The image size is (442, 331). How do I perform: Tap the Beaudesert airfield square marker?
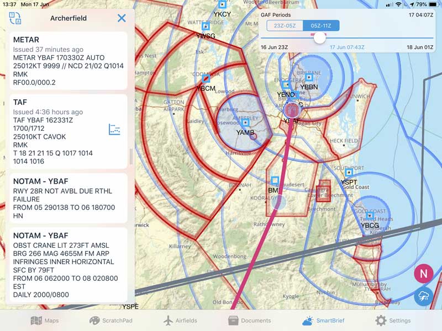click(275, 180)
